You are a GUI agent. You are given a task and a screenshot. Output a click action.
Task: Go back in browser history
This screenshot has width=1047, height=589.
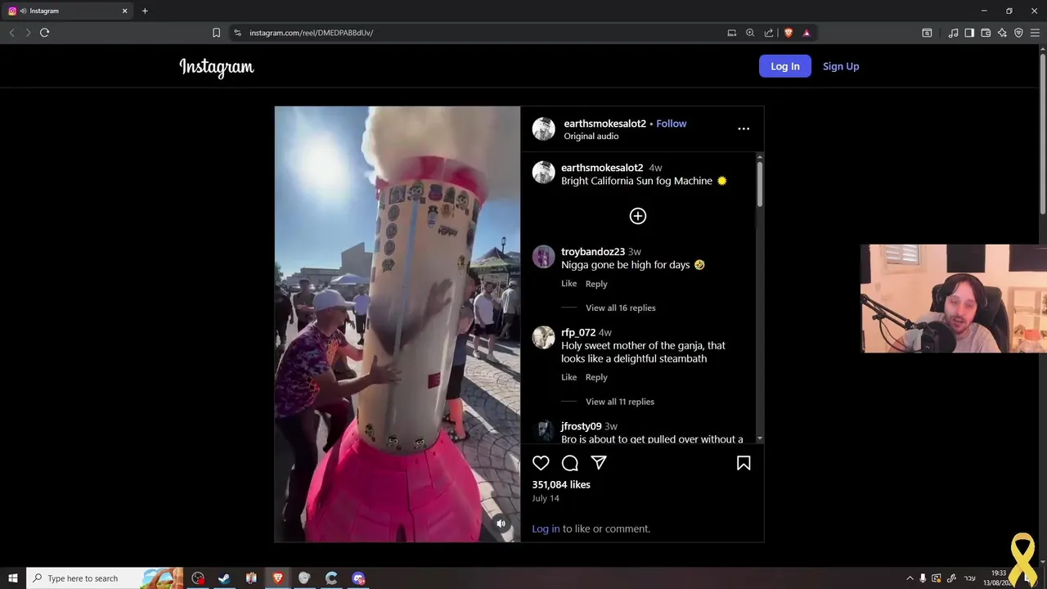click(x=11, y=33)
